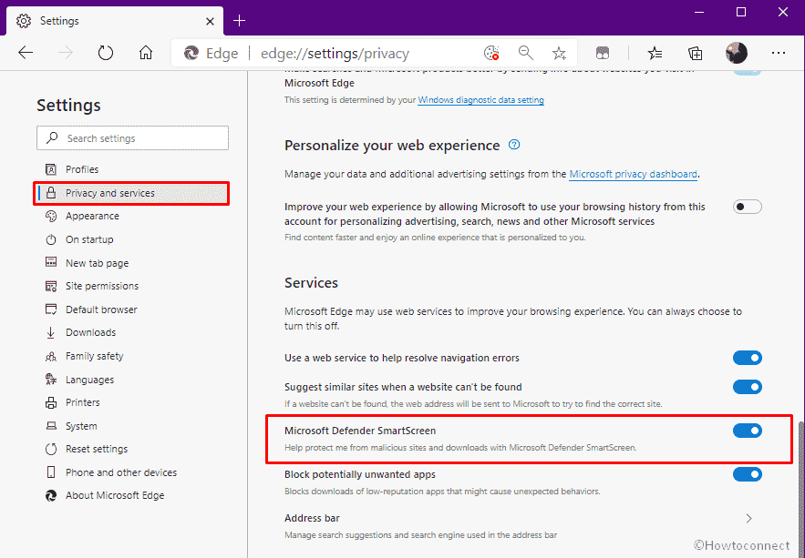Image resolution: width=805 pixels, height=558 pixels.
Task: Click the Profiles sidebar icon
Action: (x=51, y=169)
